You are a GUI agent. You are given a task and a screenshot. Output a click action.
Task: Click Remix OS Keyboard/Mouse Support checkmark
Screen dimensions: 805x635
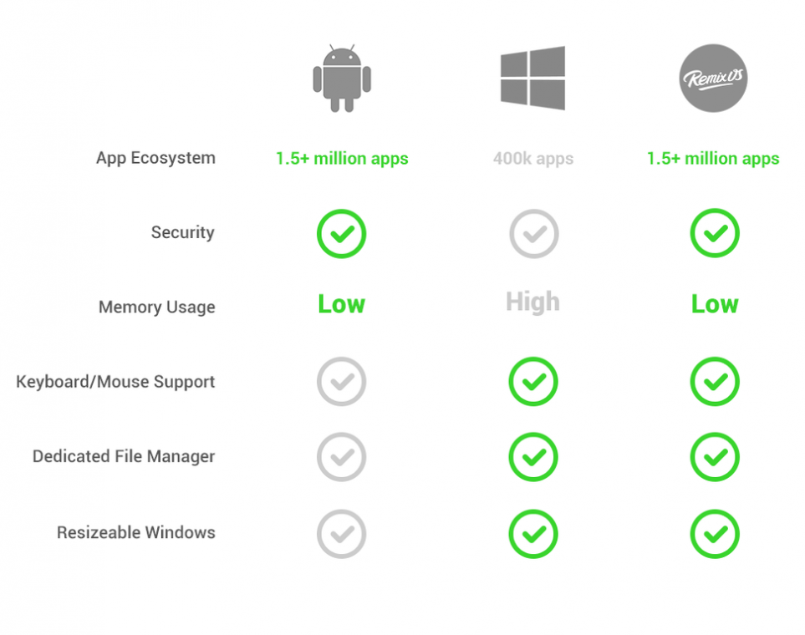tap(714, 382)
